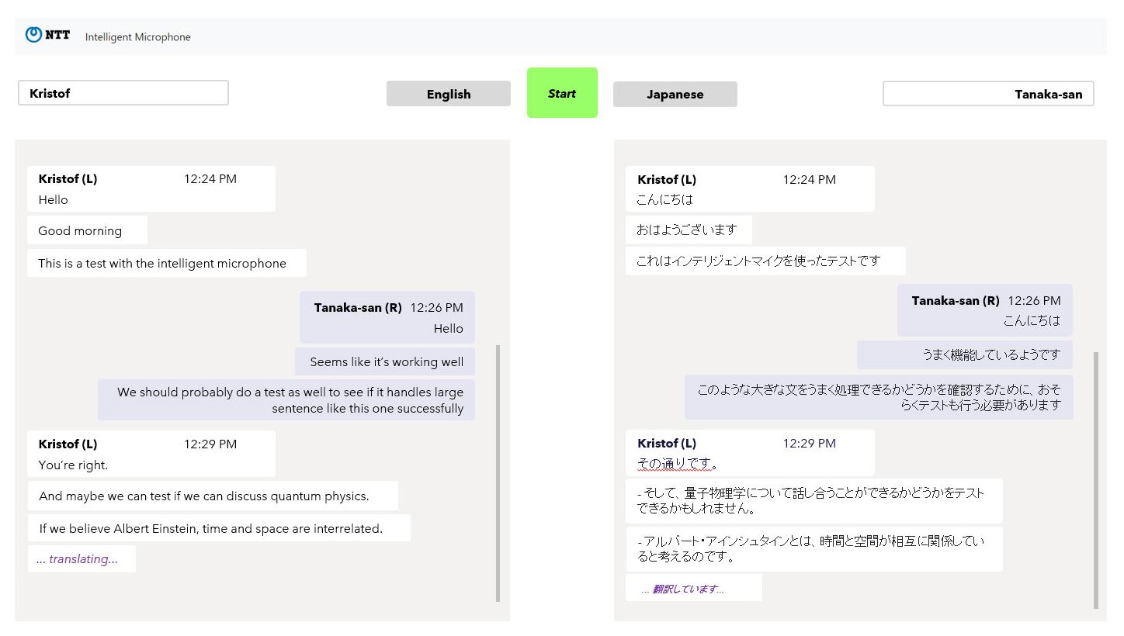Click the "... translating..." status bubble
The image size is (1124, 636).
tap(82, 559)
